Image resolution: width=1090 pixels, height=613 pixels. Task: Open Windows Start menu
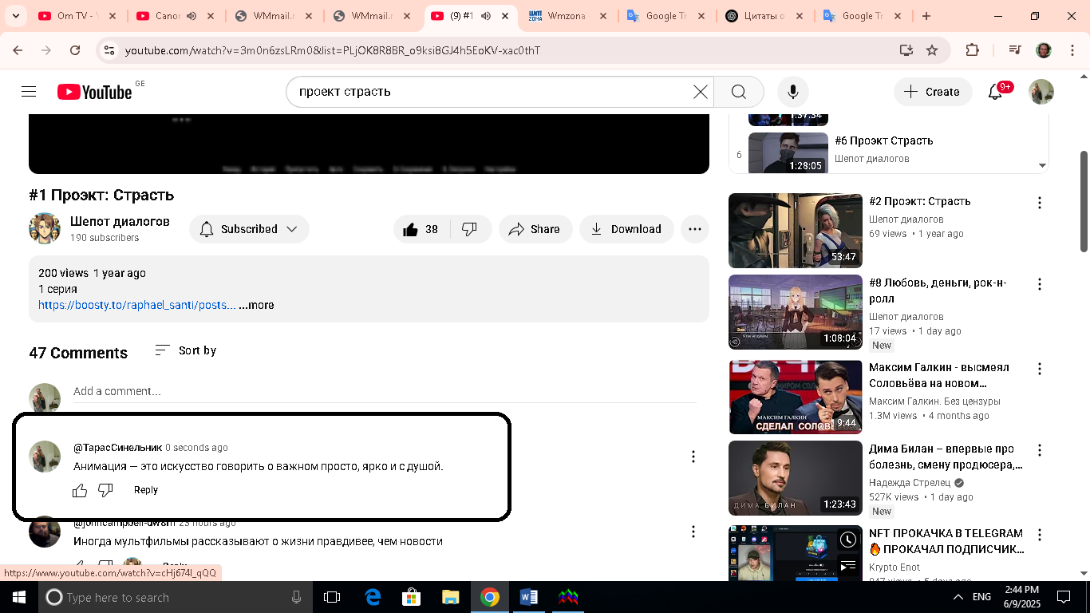[x=18, y=597]
